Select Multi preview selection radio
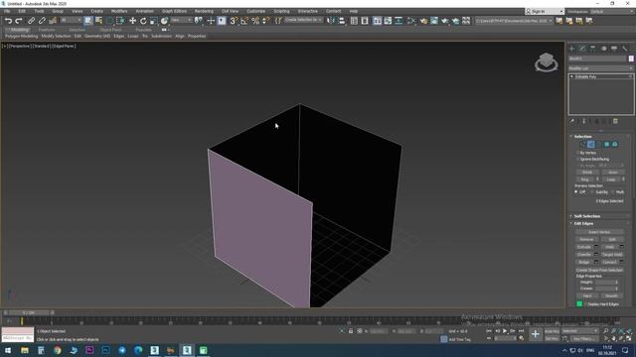Viewport: 636px width, 357px height. coord(612,191)
